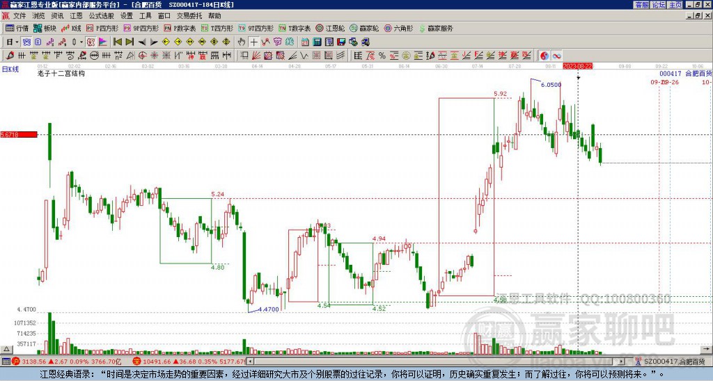713x381 pixels.
Task: Click the yellow diamond left-arrow icon
Action: point(166,42)
